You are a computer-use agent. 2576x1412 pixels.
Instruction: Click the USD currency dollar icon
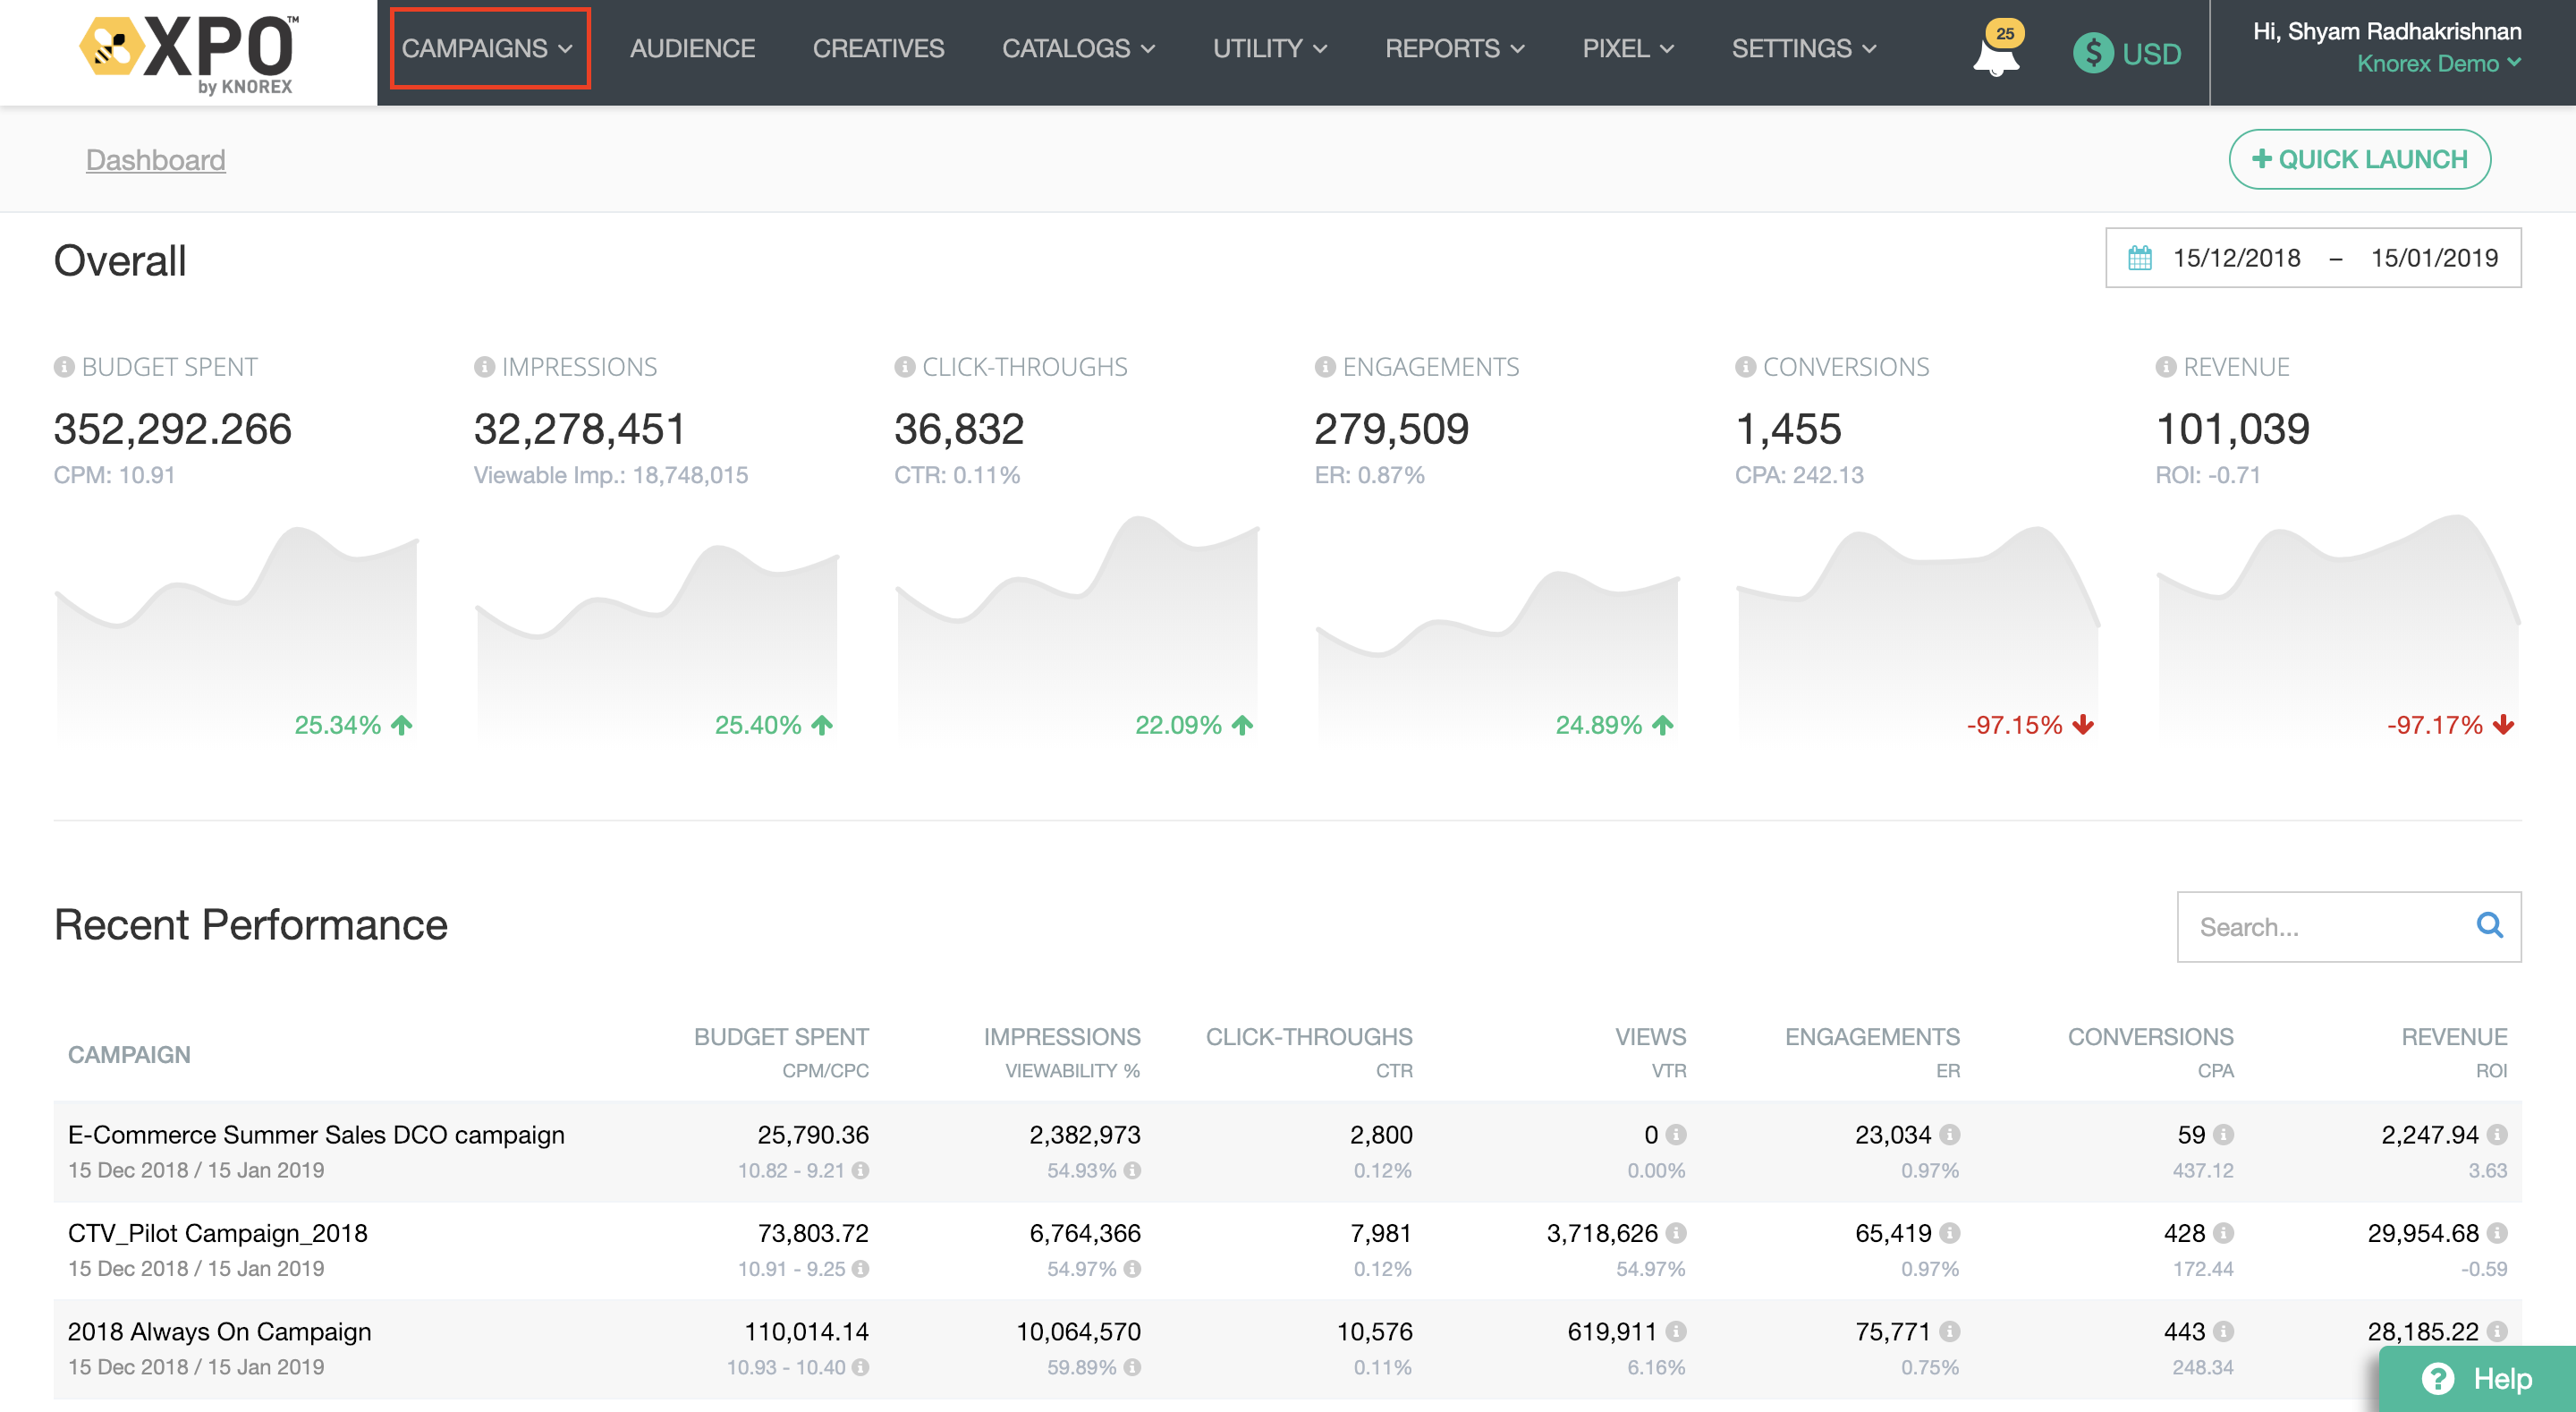(2092, 53)
